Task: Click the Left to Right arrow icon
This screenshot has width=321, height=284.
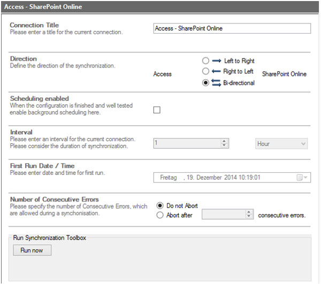Action: [x=217, y=61]
